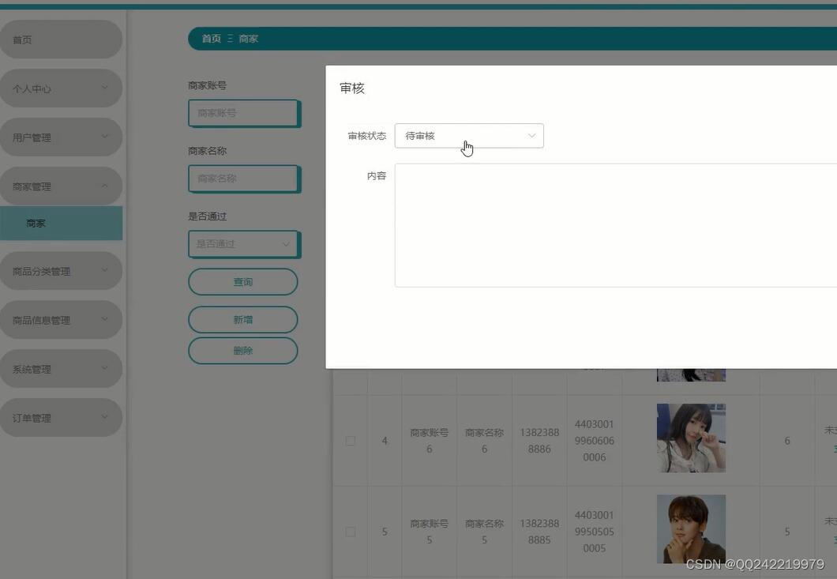Click the 新增 add button
This screenshot has height=579, width=837.
(x=242, y=319)
